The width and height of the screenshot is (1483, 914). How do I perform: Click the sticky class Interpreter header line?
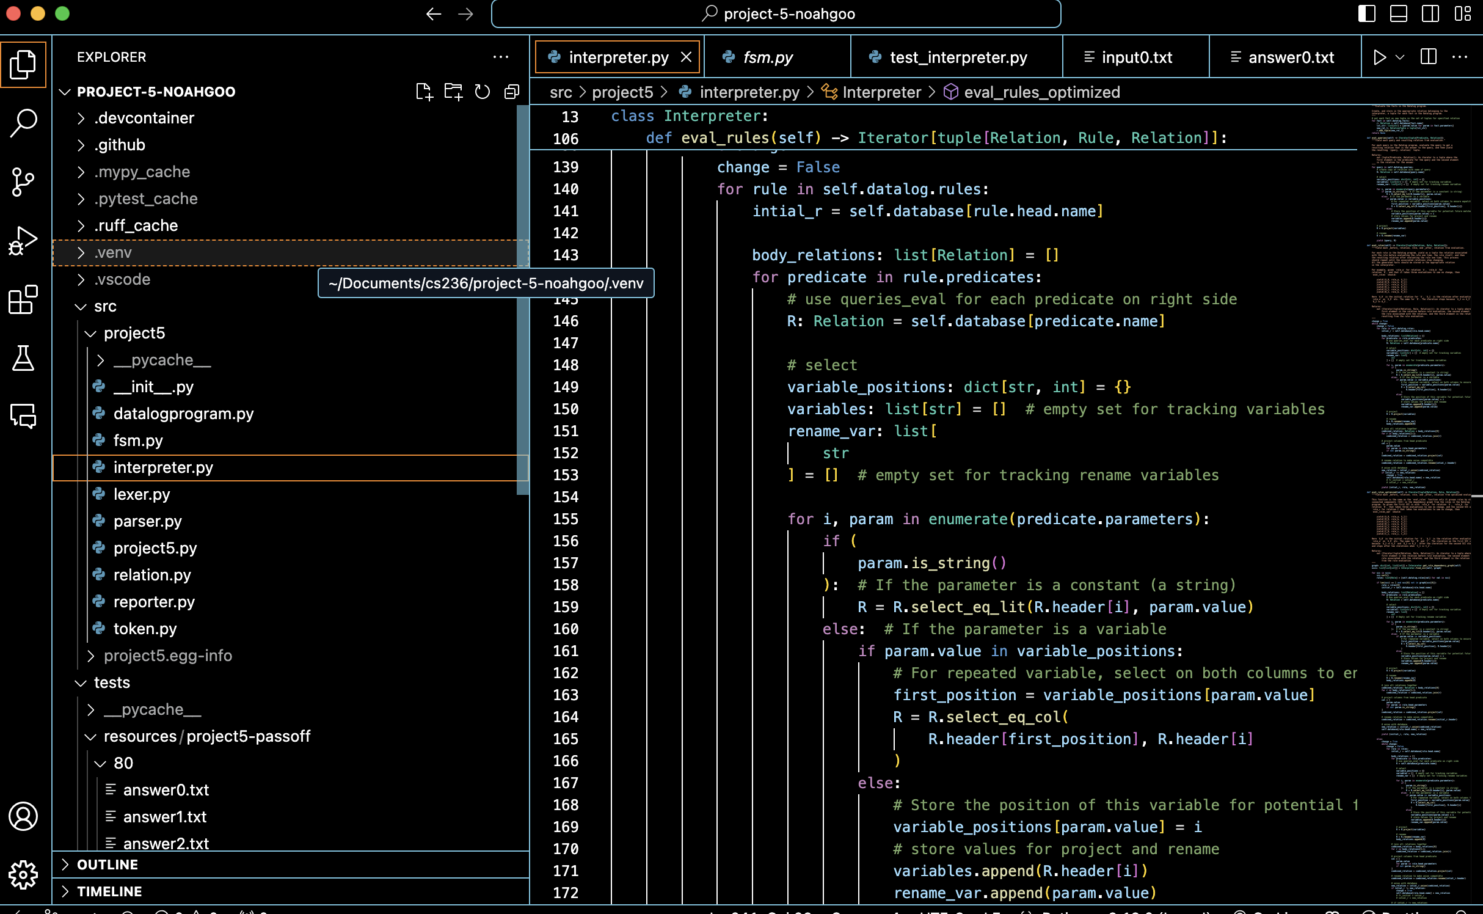pyautogui.click(x=944, y=116)
